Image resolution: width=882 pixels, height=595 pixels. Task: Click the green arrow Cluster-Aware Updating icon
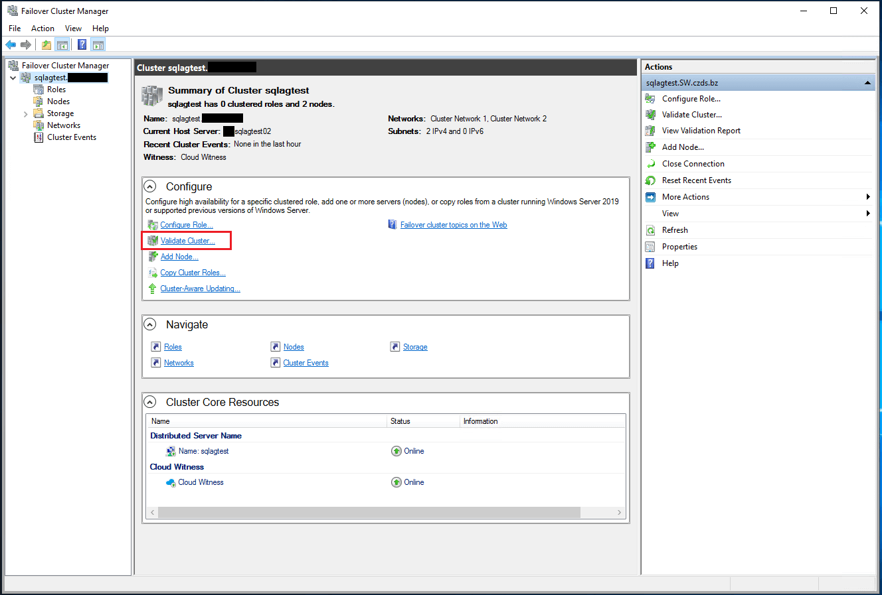coord(153,289)
